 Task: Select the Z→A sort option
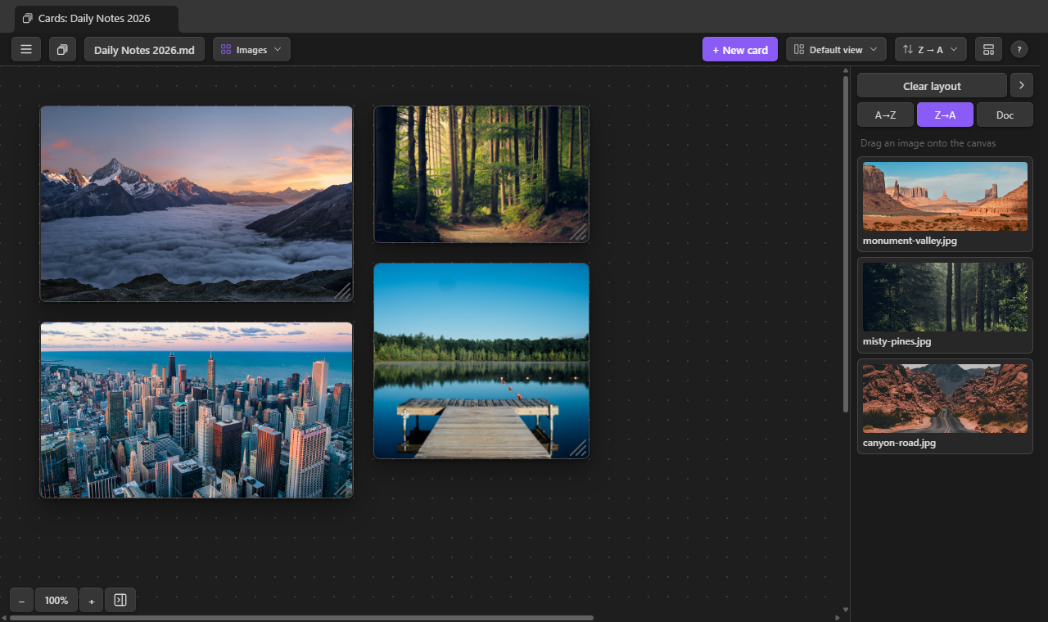point(945,115)
